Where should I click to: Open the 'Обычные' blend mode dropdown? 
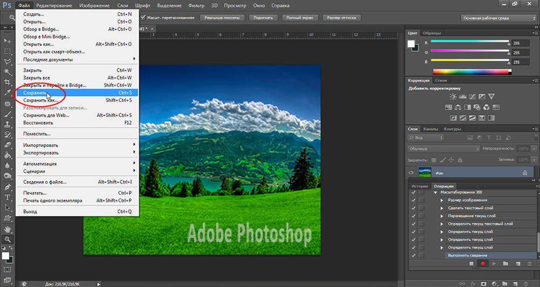pyautogui.click(x=443, y=149)
